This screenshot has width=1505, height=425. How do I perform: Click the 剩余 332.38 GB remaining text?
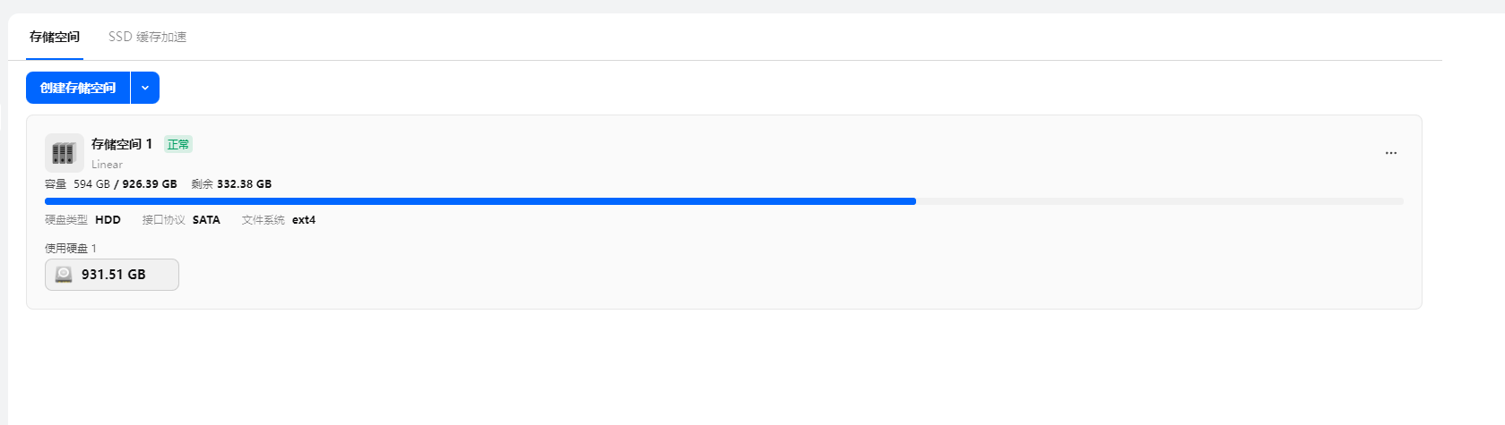[231, 184]
